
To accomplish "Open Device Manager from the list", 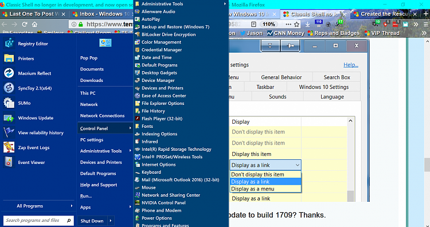I will [158, 80].
